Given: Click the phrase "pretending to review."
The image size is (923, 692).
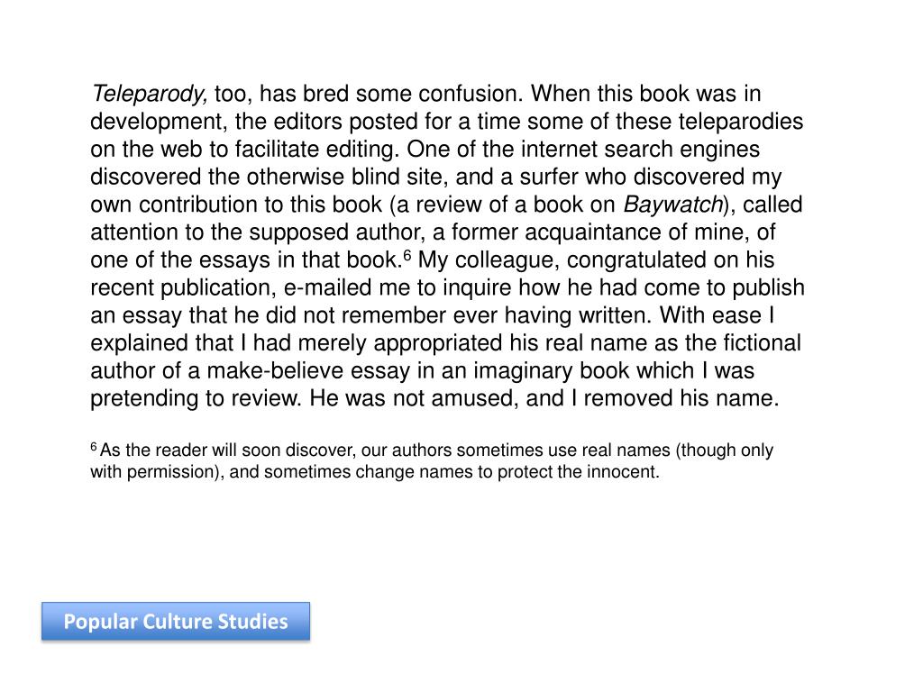Looking at the screenshot, I should tap(196, 399).
